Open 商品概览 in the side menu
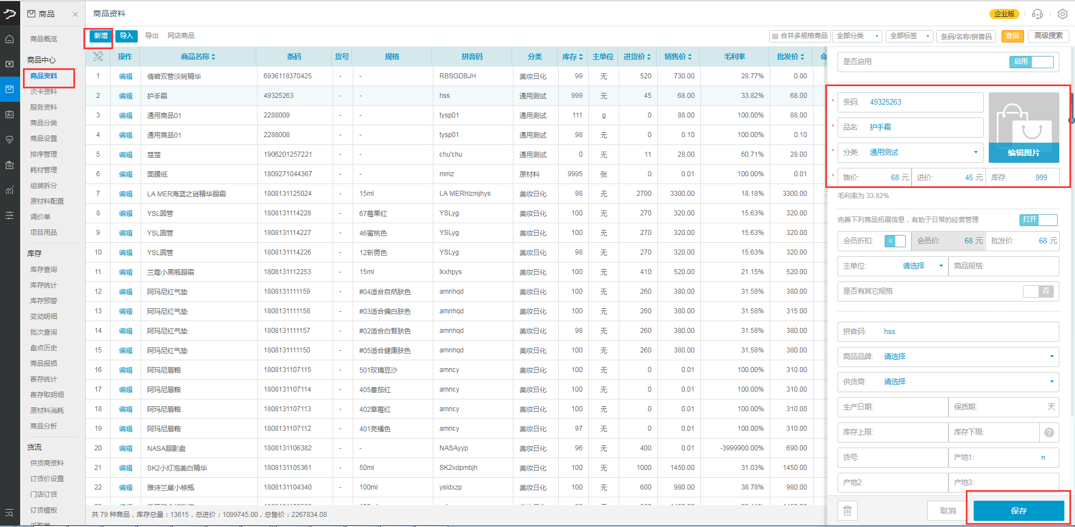This screenshot has height=527, width=1075. pos(44,39)
